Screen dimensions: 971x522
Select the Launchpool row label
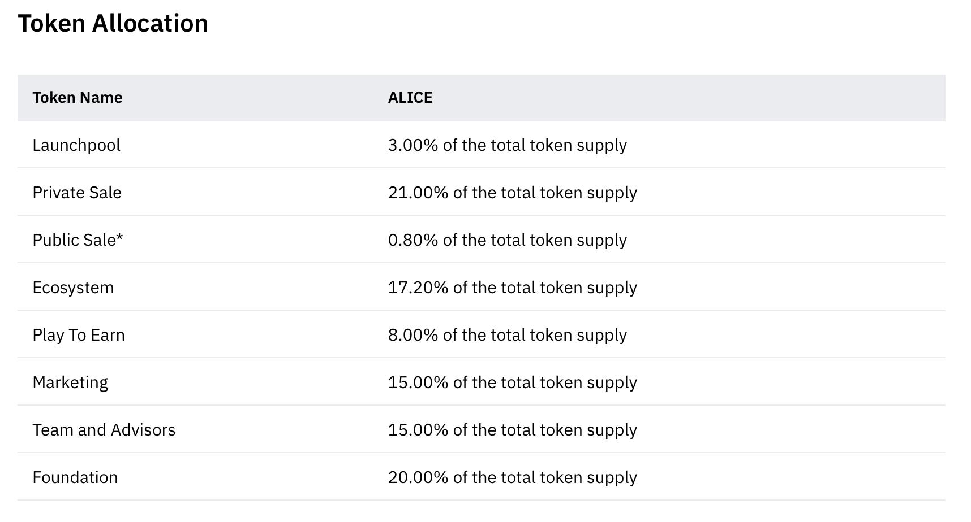[x=76, y=145]
